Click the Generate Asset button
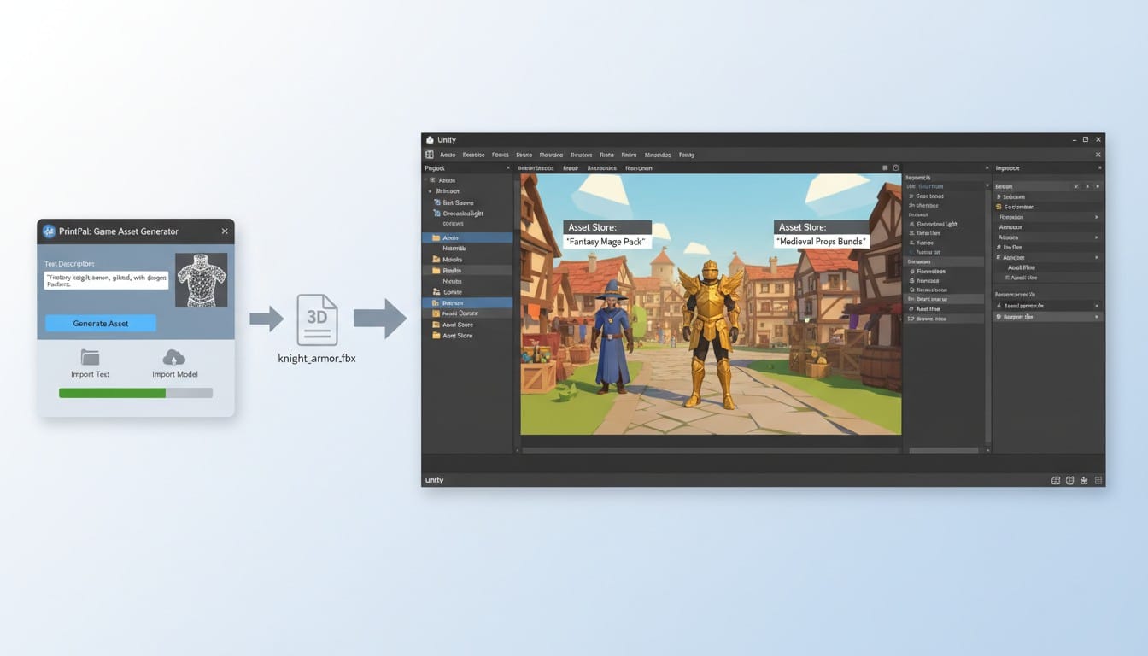 click(101, 323)
